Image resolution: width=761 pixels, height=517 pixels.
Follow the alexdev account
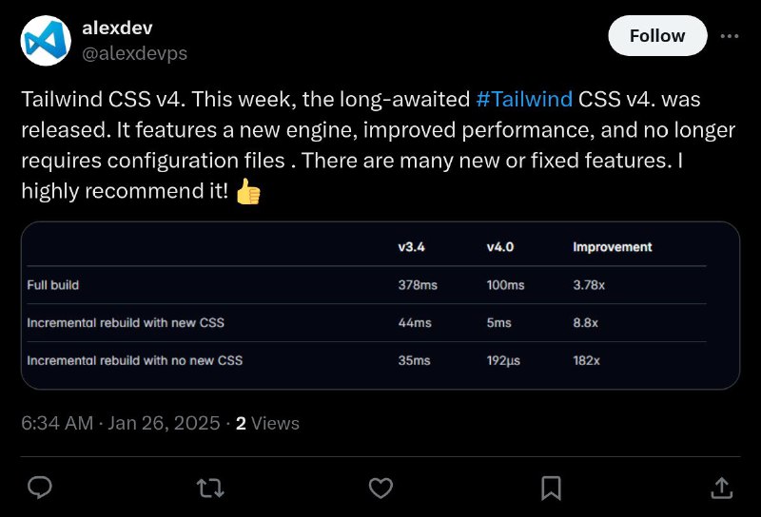click(x=657, y=36)
